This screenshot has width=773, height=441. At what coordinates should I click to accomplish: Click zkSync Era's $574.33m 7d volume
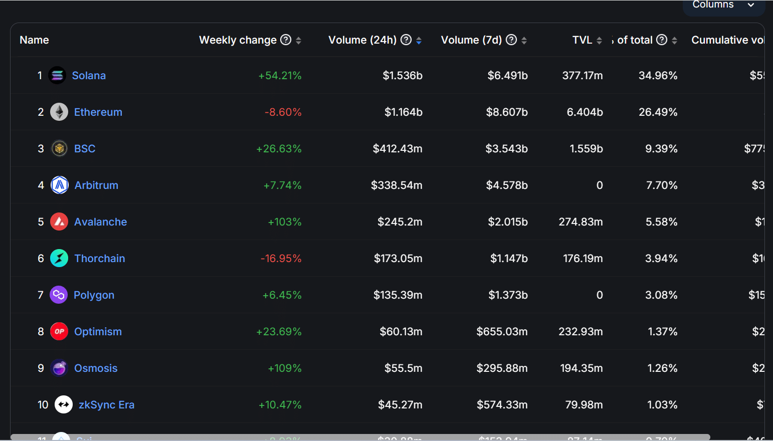(x=502, y=404)
